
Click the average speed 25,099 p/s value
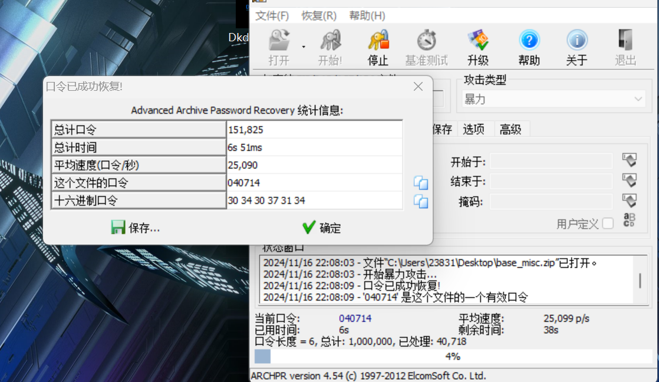pos(566,318)
